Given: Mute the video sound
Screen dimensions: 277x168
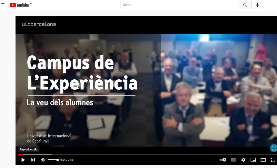Looking at the screenshot, I should (43, 160).
